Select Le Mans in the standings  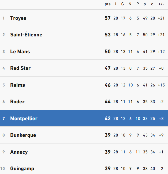[20, 52]
